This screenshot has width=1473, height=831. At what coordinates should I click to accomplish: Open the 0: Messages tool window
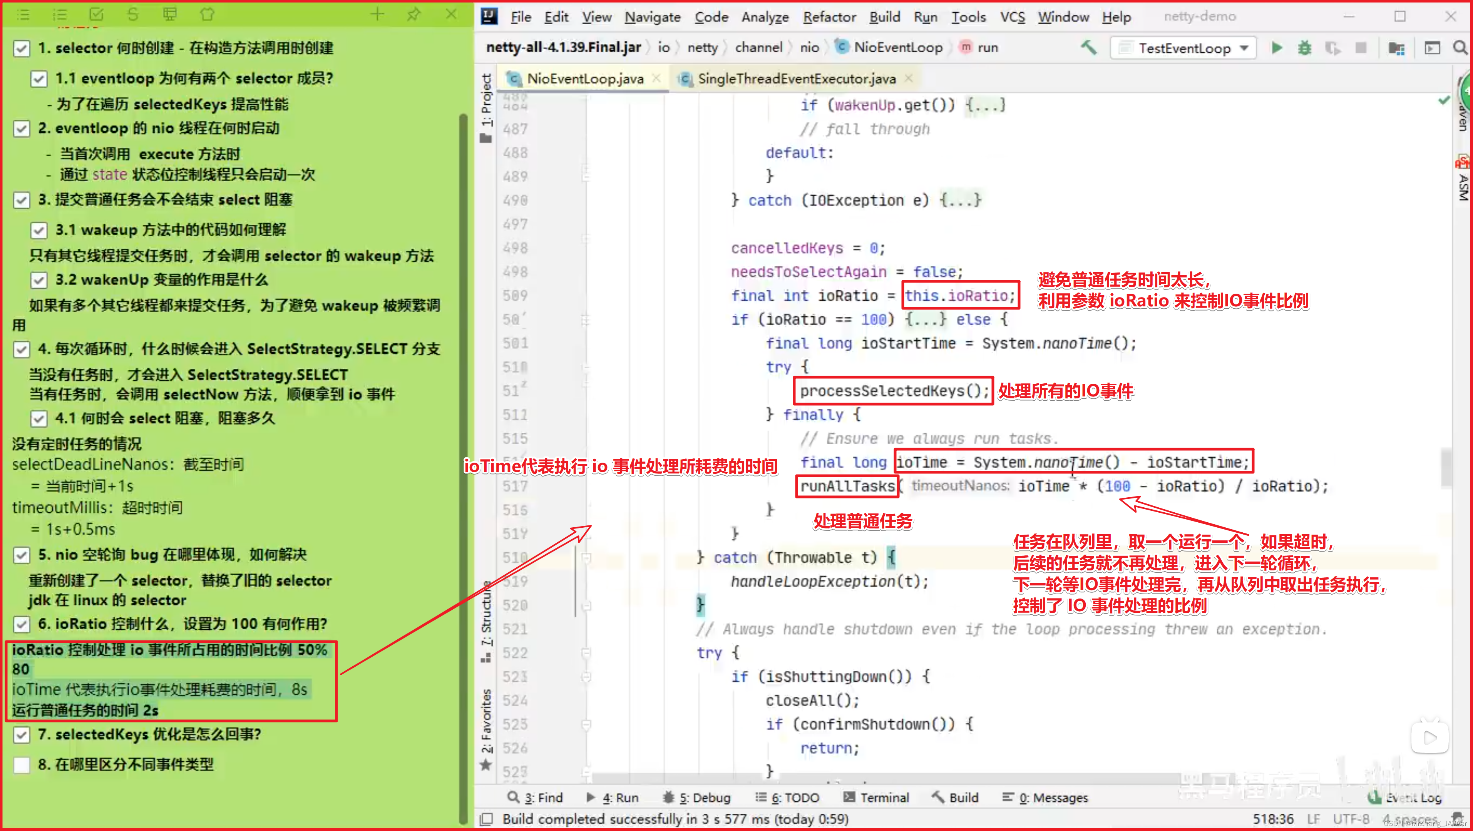click(1045, 797)
